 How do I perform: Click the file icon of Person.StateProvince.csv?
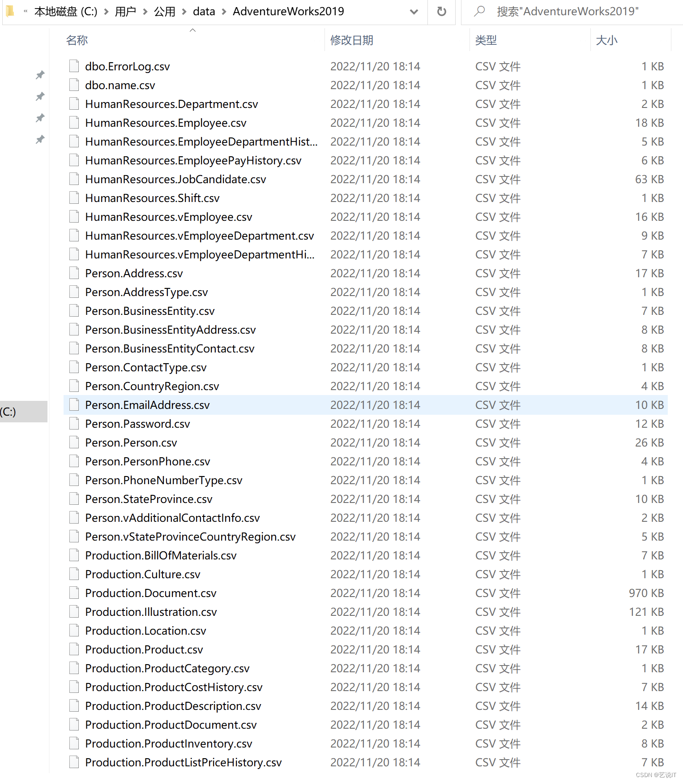[x=74, y=498]
